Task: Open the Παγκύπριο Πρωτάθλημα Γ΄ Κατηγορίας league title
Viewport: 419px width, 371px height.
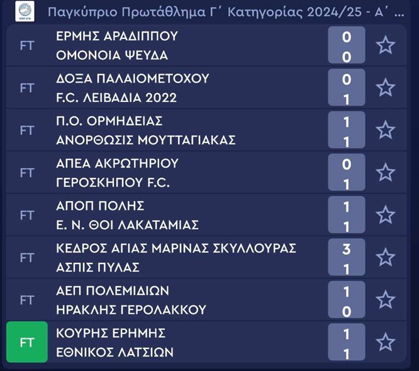Action: pos(226,12)
